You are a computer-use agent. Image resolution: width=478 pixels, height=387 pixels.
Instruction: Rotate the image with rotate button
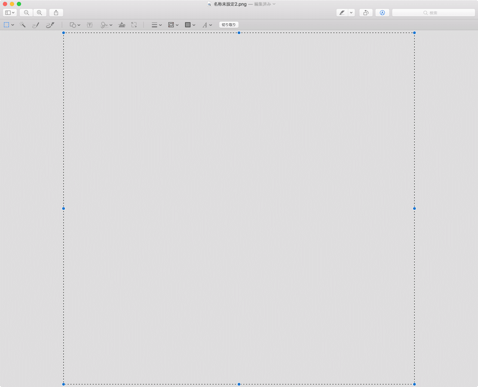366,12
